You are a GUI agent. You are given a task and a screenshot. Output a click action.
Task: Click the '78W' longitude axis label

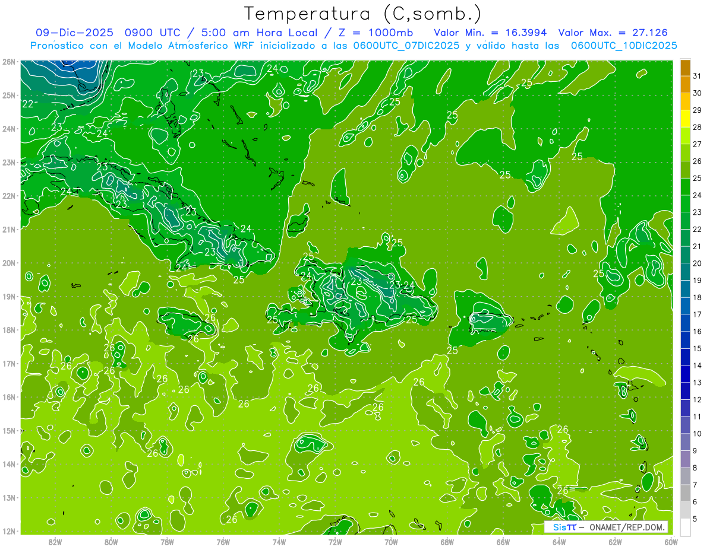(x=167, y=542)
